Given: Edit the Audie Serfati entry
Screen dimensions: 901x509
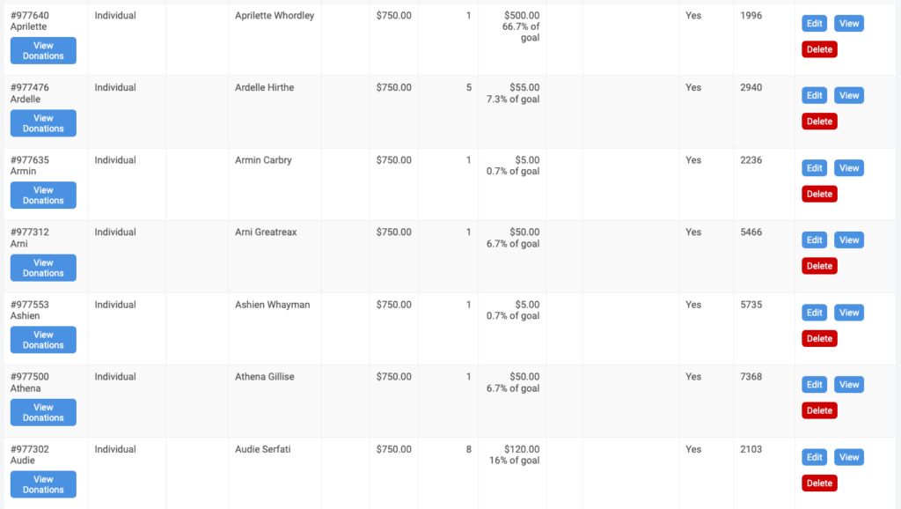Looking at the screenshot, I should 814,457.
